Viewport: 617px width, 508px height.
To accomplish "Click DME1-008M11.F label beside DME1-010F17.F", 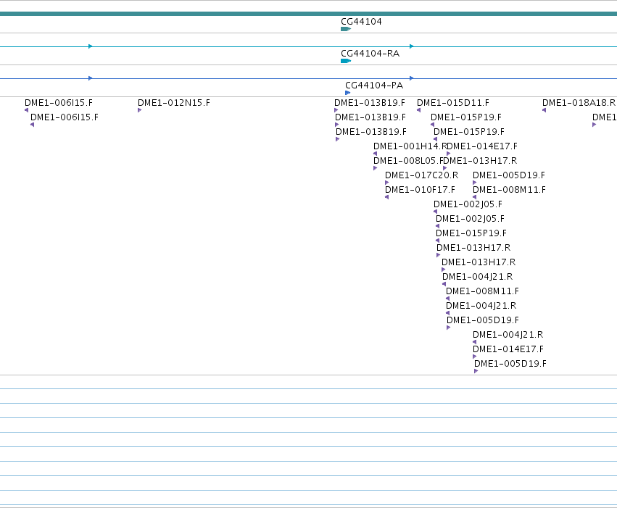I will [509, 191].
